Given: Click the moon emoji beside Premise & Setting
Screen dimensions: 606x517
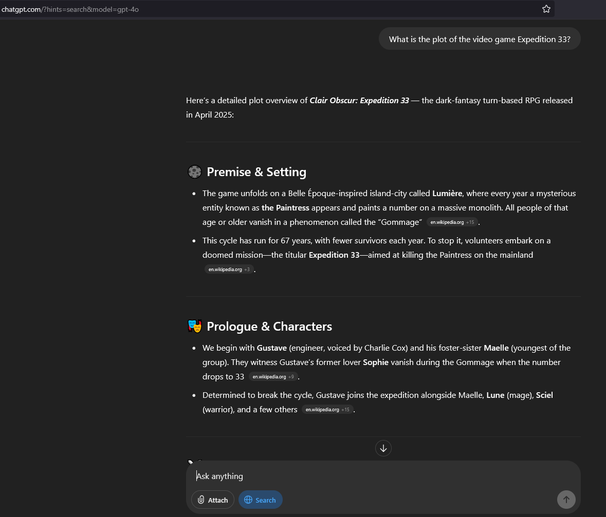Looking at the screenshot, I should pos(195,171).
